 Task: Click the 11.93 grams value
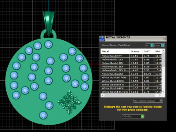coord(135,77)
